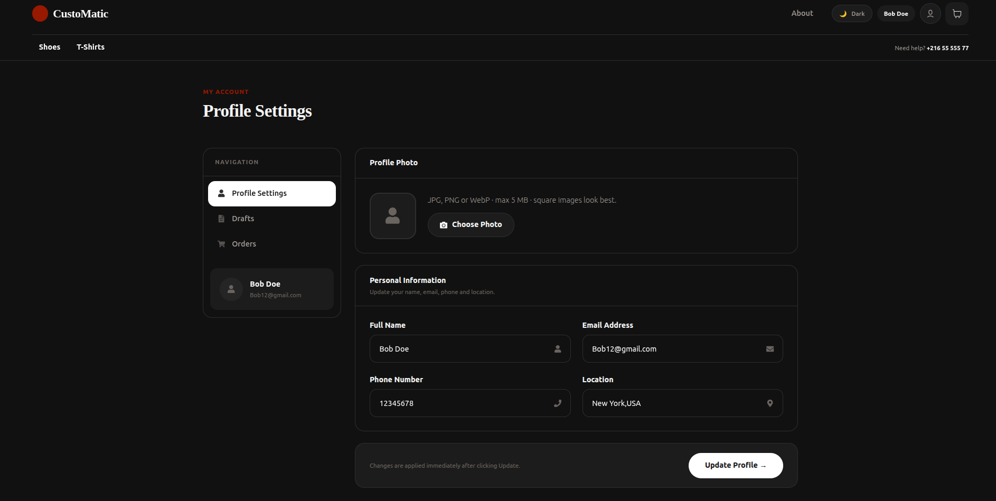Click the Profile Settings page heading
Screen dimensions: 996x501
257,111
